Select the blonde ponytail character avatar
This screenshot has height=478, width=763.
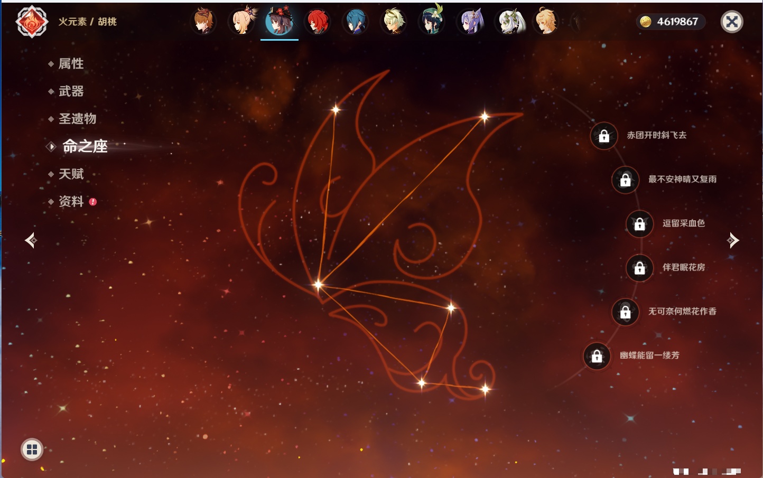point(242,22)
